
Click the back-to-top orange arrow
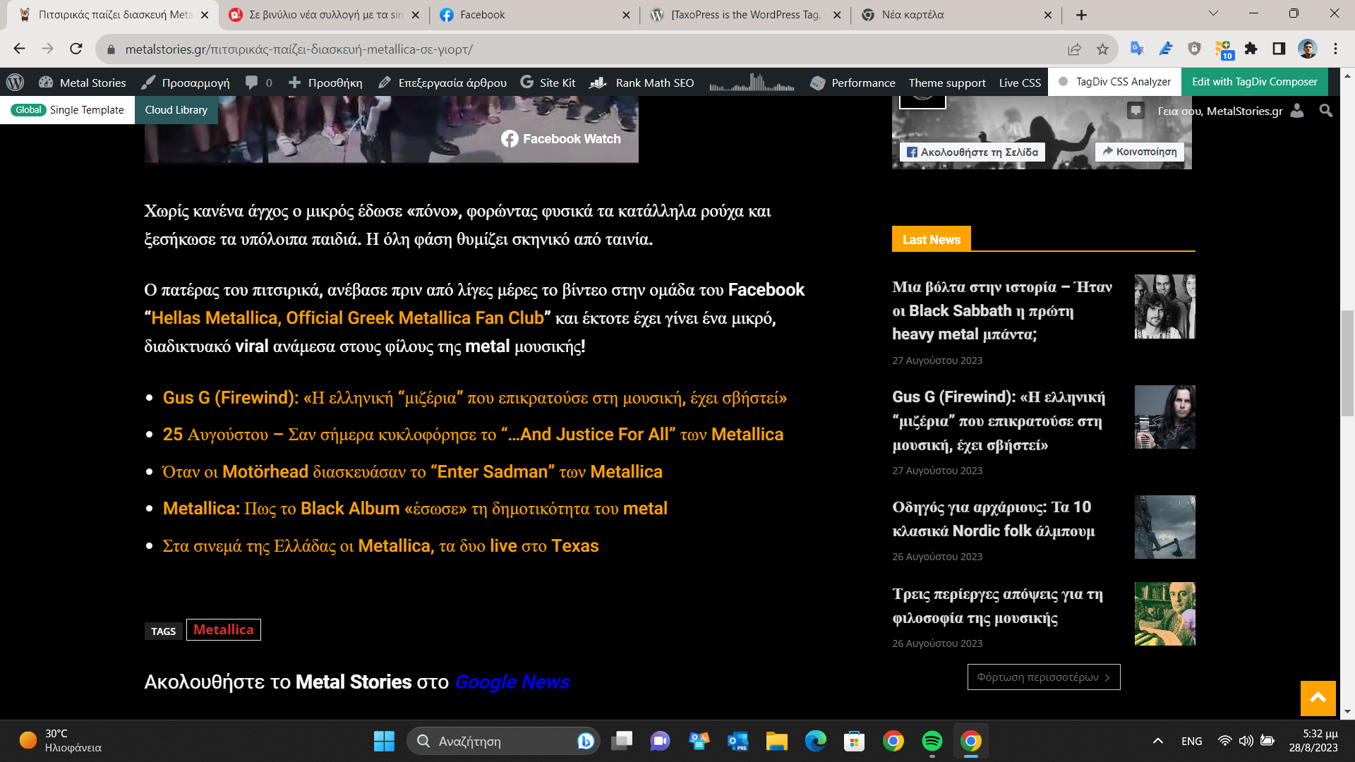(x=1318, y=698)
